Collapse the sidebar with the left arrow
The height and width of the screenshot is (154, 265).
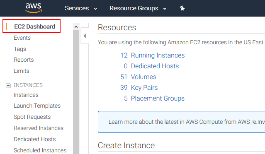click(85, 36)
